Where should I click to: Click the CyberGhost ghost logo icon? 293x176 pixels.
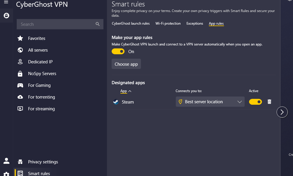(6, 16)
